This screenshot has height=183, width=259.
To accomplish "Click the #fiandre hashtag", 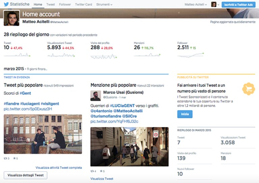I will tap(11, 104).
